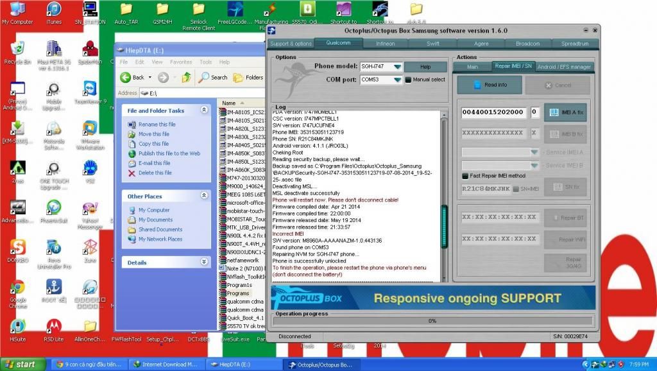Open My Documents in Other Places

[155, 220]
